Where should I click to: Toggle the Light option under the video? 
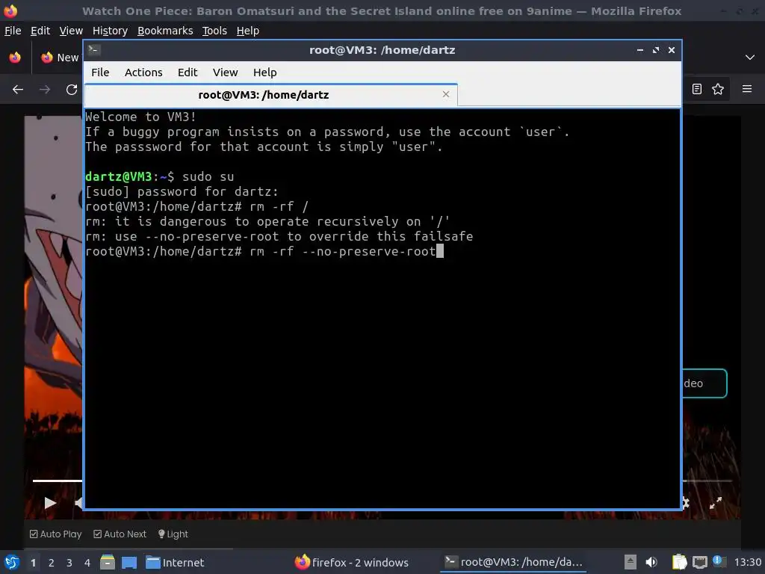point(173,534)
